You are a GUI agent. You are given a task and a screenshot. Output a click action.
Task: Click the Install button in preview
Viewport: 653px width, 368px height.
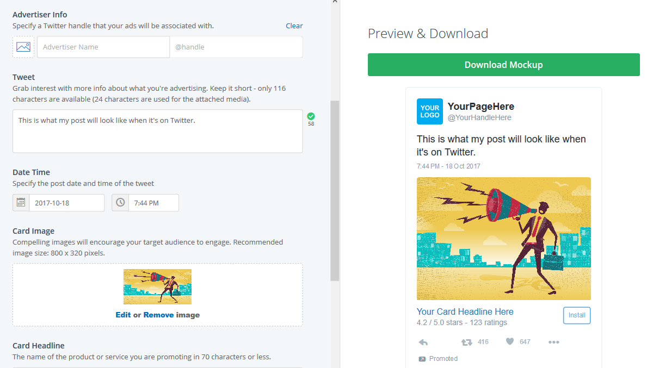577,315
